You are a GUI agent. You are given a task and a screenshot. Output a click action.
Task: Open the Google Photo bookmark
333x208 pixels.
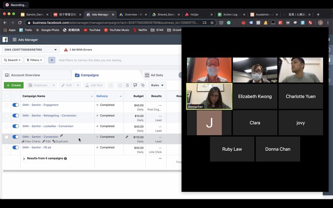tap(48, 30)
